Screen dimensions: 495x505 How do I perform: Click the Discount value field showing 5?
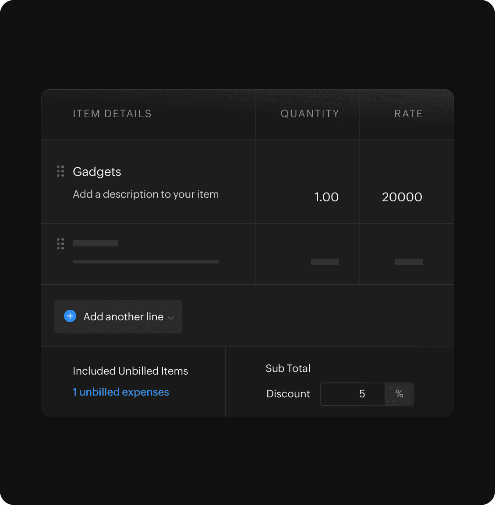(x=353, y=394)
